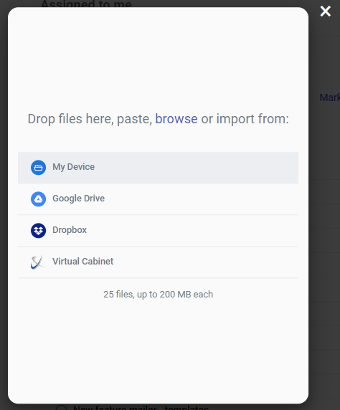
Task: Click the Dropbox icon
Action: (38, 230)
